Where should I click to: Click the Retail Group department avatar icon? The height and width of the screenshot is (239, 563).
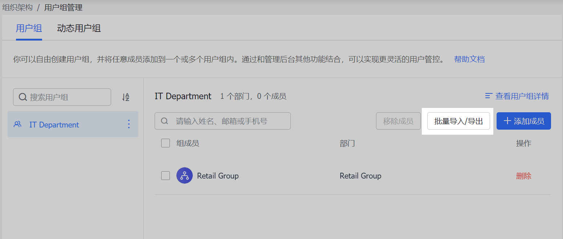[184, 176]
